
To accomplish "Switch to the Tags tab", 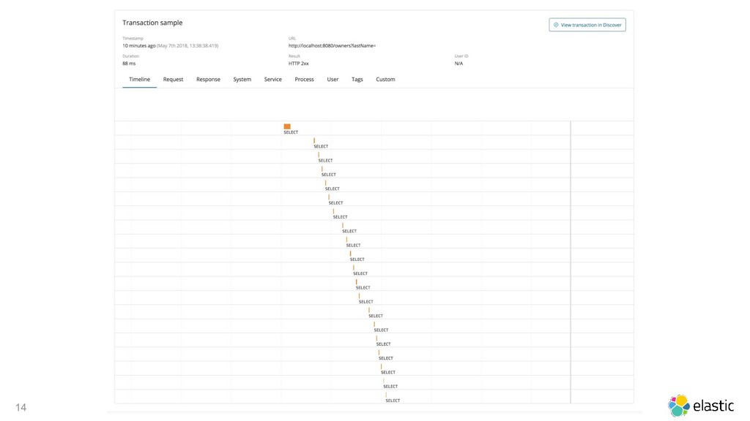I will pyautogui.click(x=357, y=79).
